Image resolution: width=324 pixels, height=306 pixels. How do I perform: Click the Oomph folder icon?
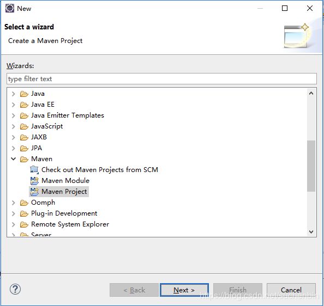tap(24, 203)
